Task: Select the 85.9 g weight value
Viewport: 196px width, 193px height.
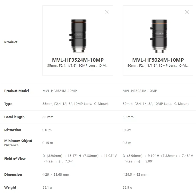Action: 127,187
